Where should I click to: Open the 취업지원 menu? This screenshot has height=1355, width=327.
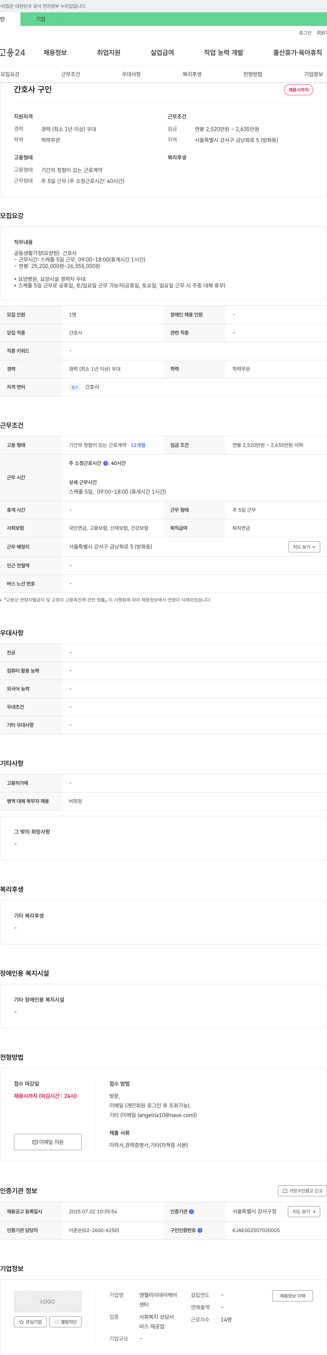(x=109, y=53)
